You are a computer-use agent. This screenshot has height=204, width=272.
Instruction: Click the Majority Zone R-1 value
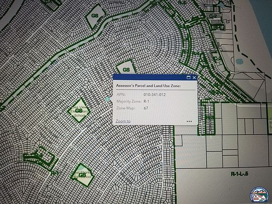coord(146,102)
